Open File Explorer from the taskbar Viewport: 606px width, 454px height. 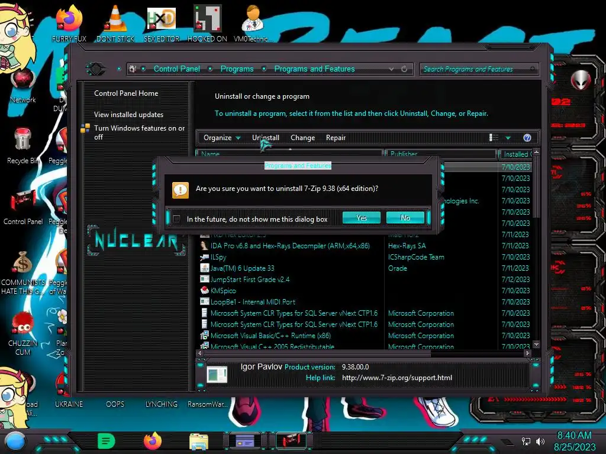[199, 442]
